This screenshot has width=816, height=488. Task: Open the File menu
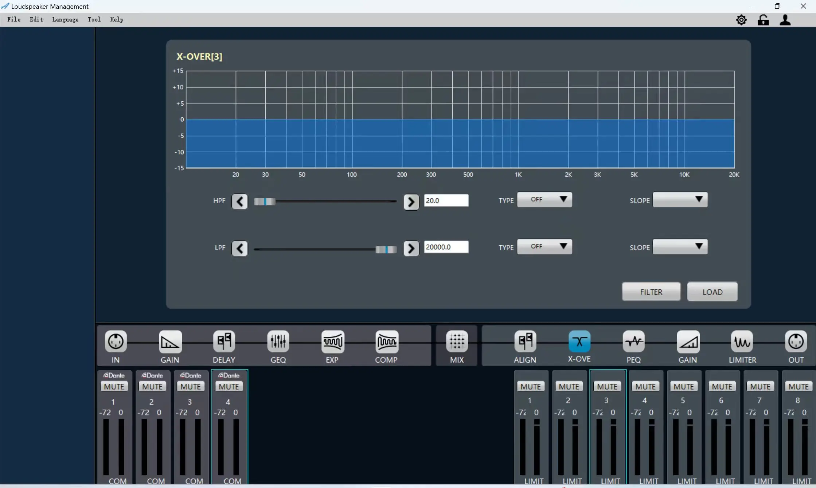click(14, 20)
